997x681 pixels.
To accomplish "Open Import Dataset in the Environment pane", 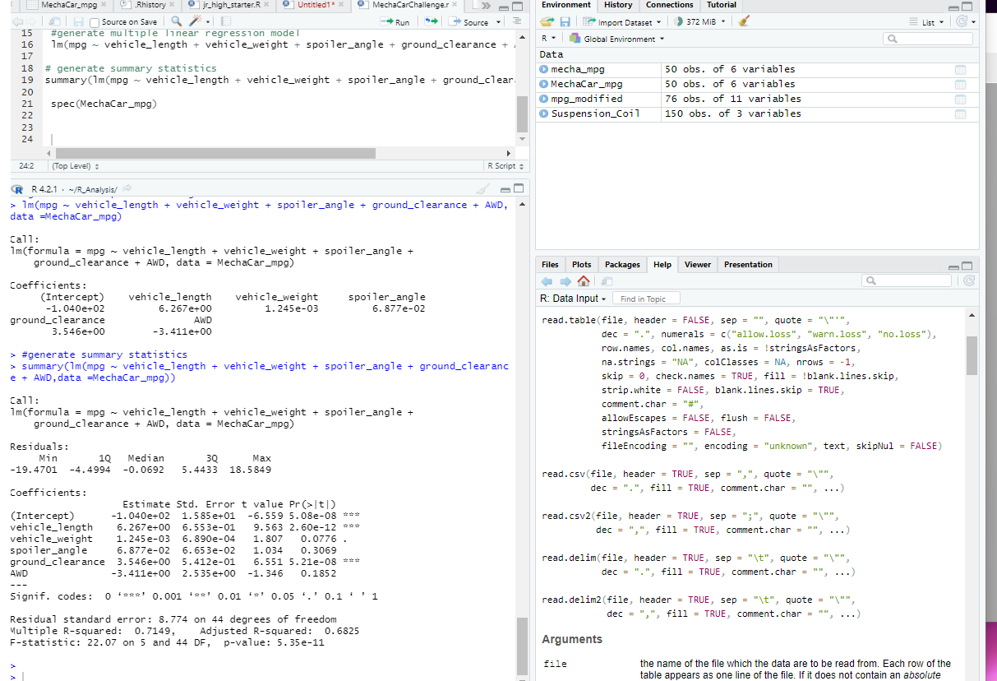I will point(621,22).
